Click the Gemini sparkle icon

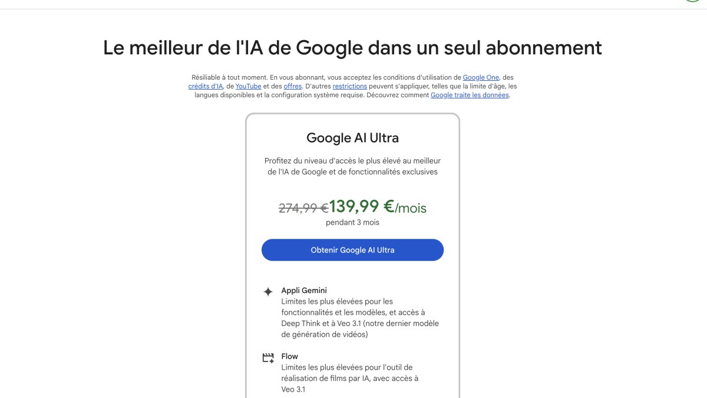268,291
